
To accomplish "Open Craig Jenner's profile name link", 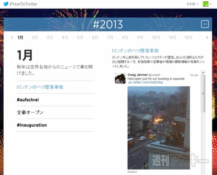I will pos(137,75).
